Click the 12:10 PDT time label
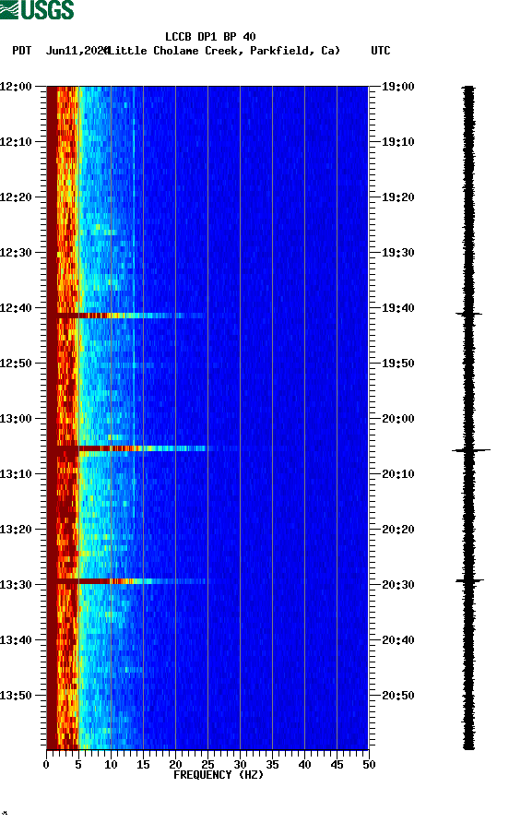509x823 pixels. click(16, 142)
